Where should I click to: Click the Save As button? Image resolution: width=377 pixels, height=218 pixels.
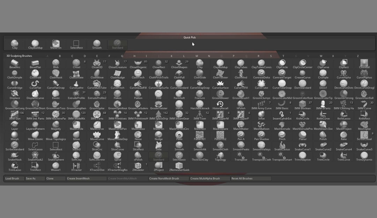click(35, 178)
